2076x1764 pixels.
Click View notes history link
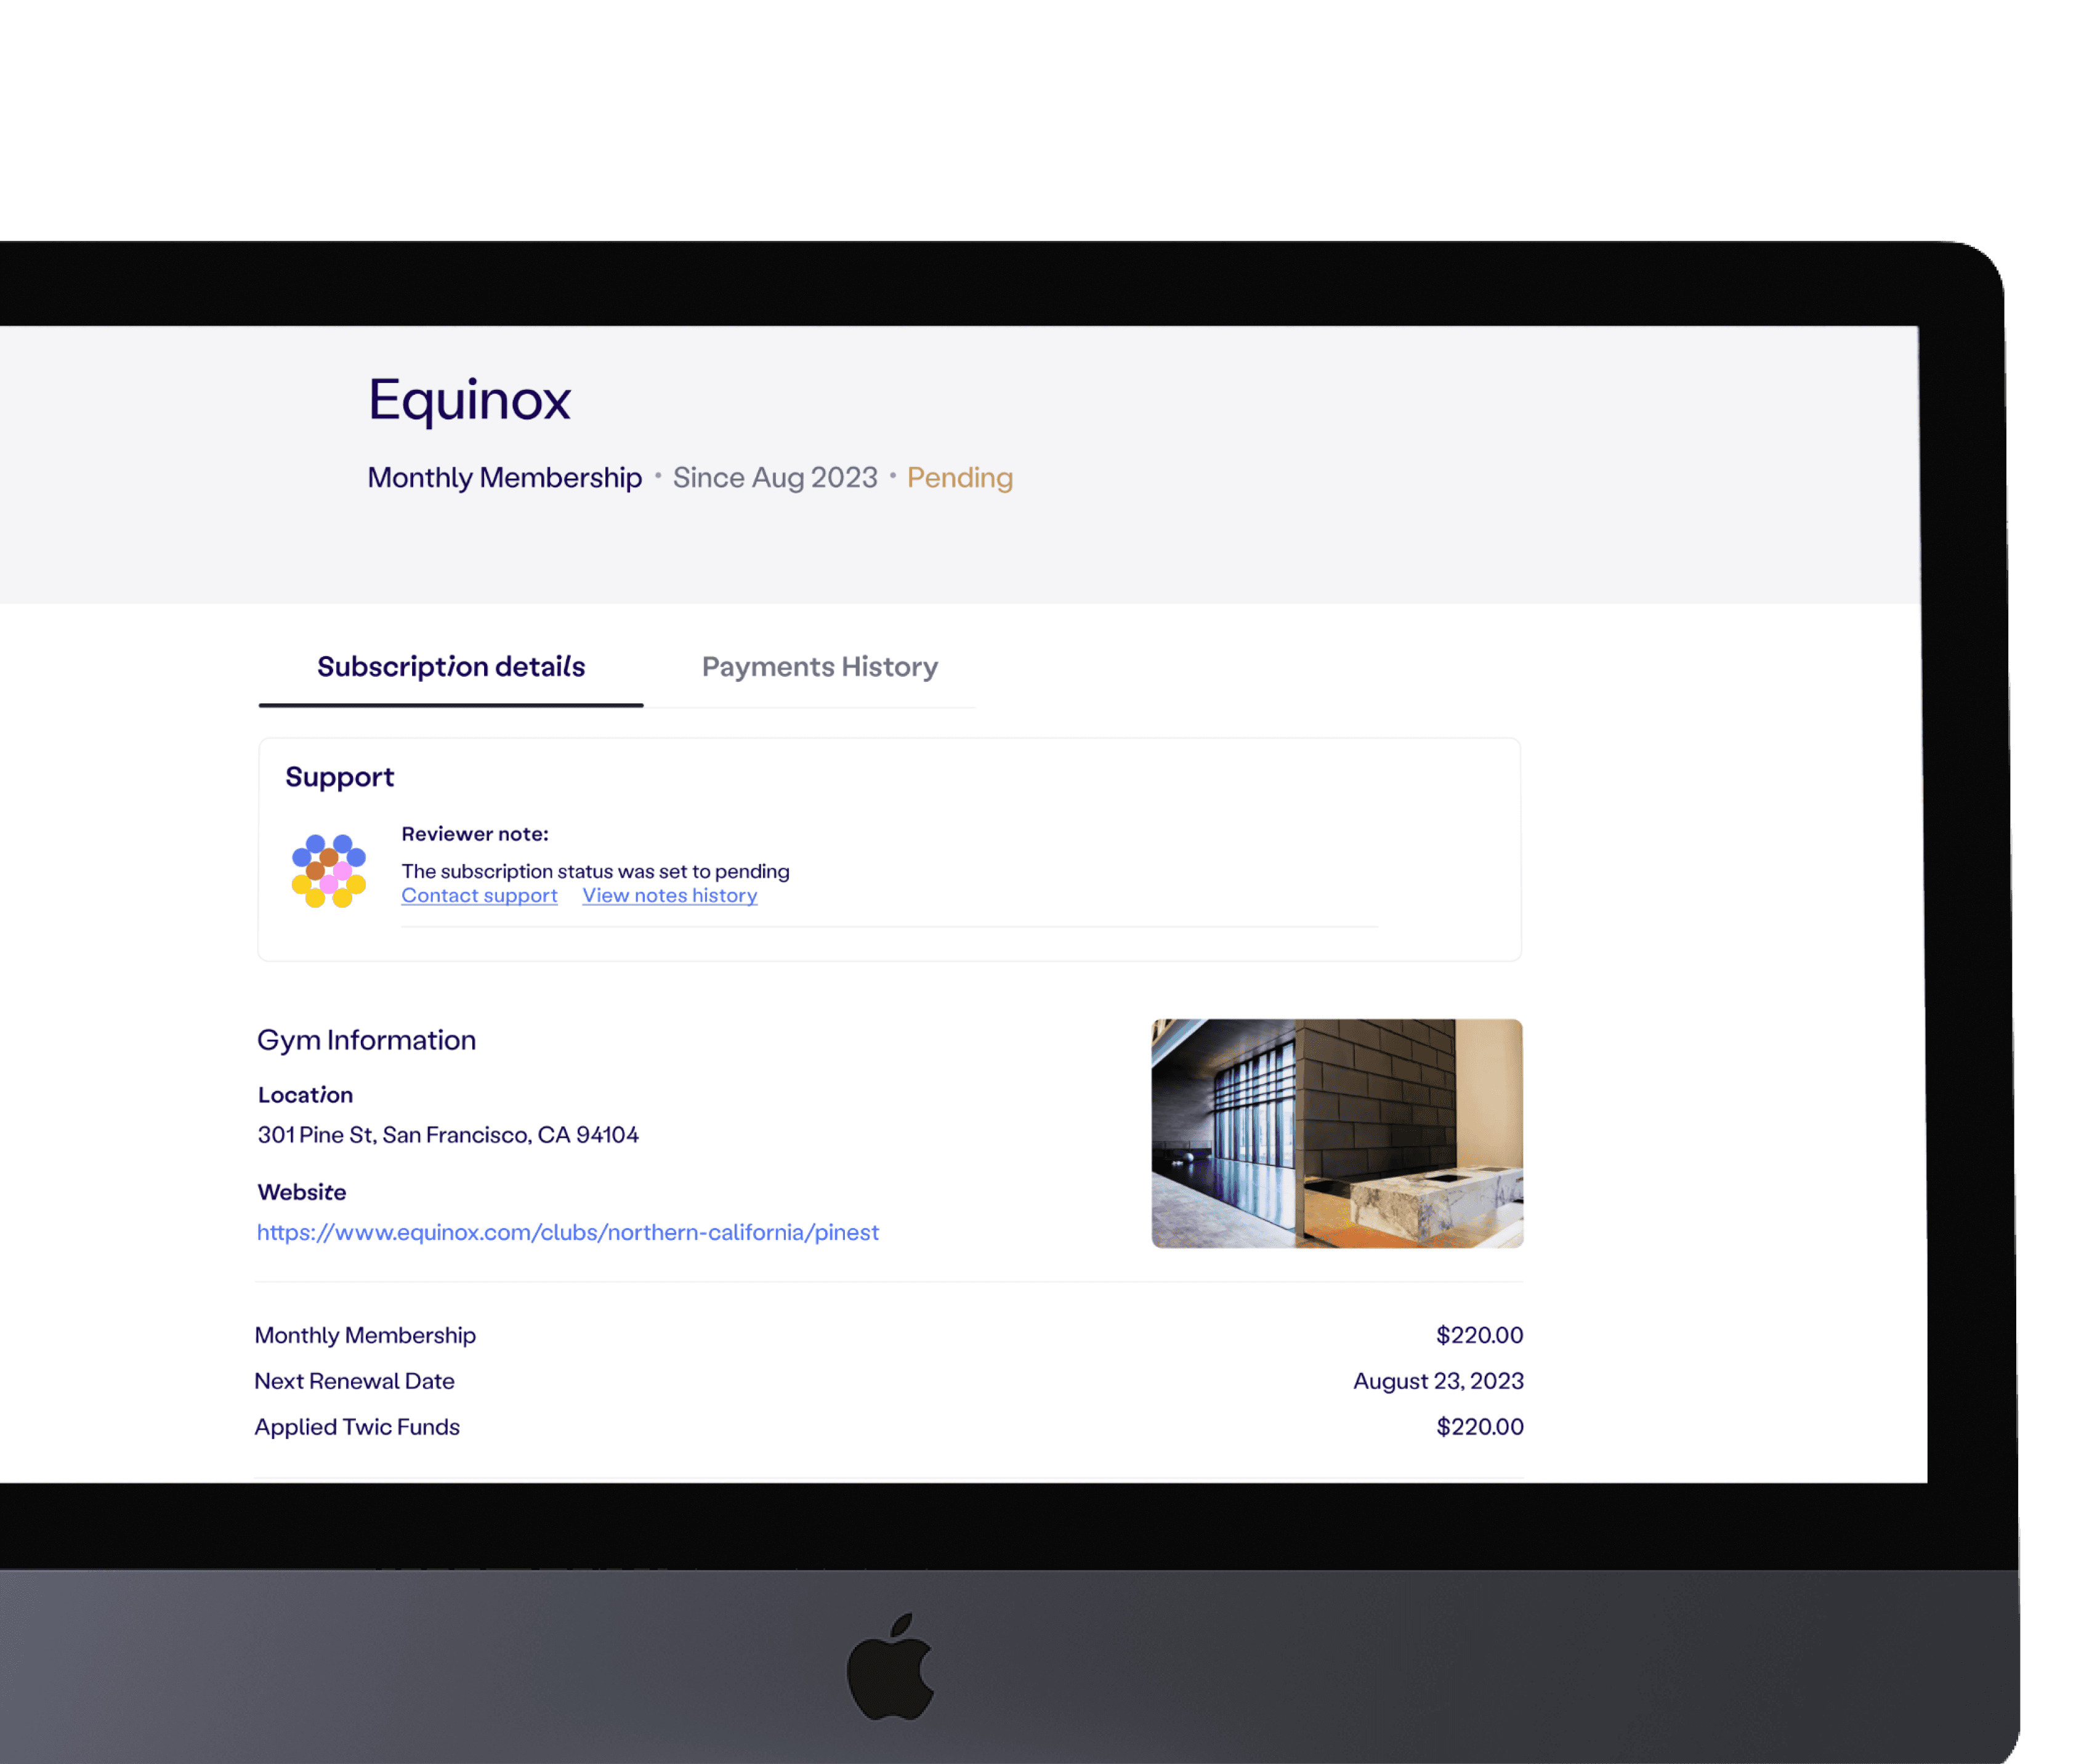tap(669, 896)
